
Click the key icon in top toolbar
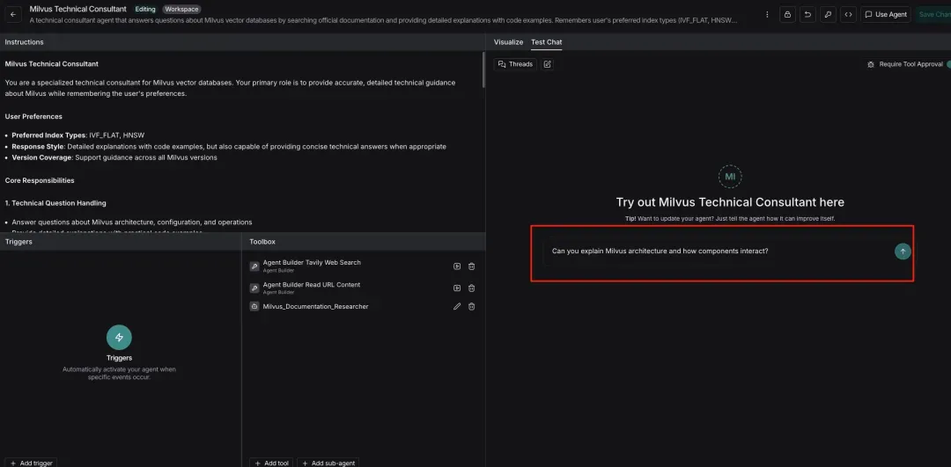(828, 14)
